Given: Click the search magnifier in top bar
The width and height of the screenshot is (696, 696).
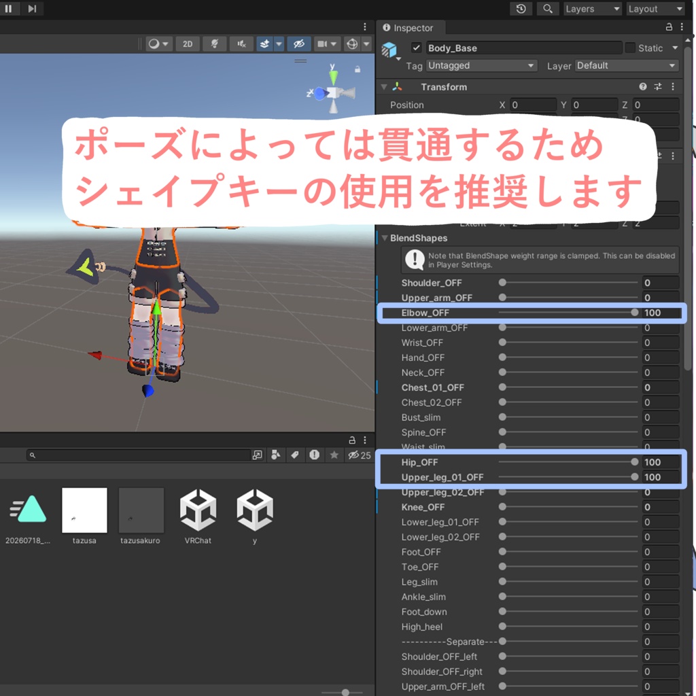Looking at the screenshot, I should (548, 8).
